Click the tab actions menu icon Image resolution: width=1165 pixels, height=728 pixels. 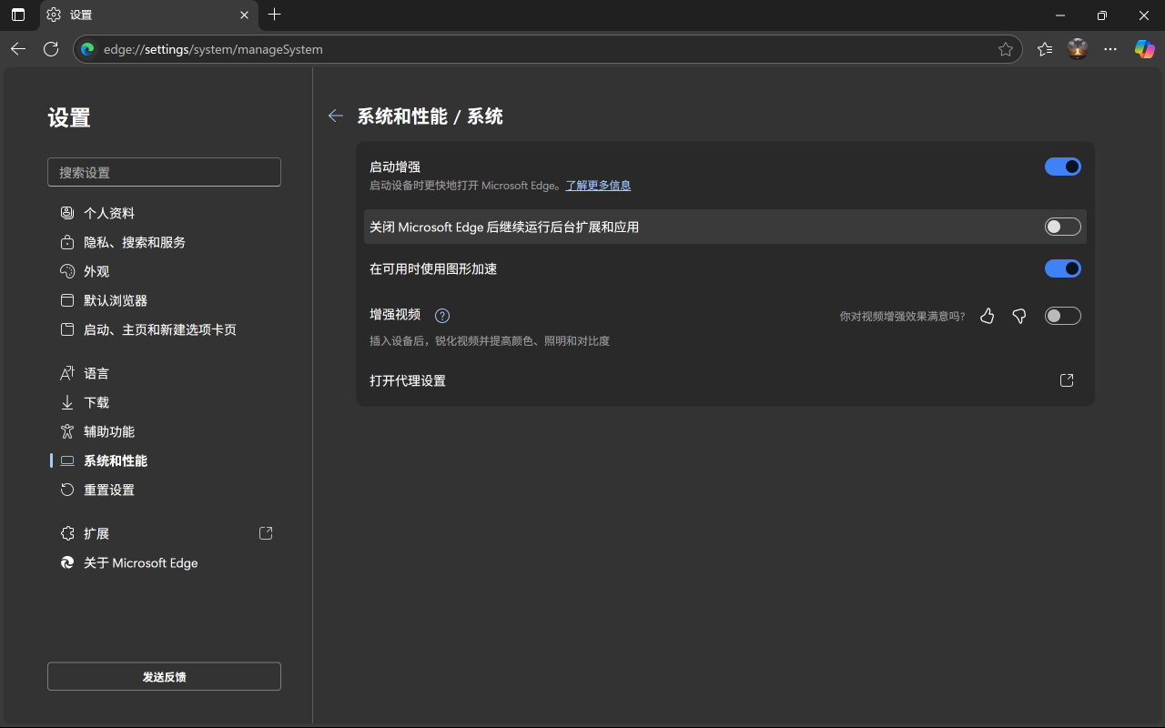pos(18,15)
